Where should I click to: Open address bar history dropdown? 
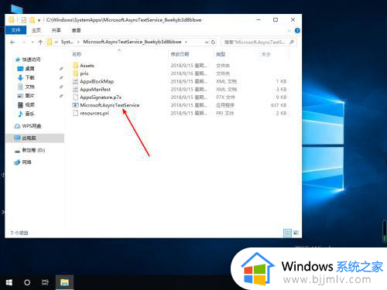207,42
